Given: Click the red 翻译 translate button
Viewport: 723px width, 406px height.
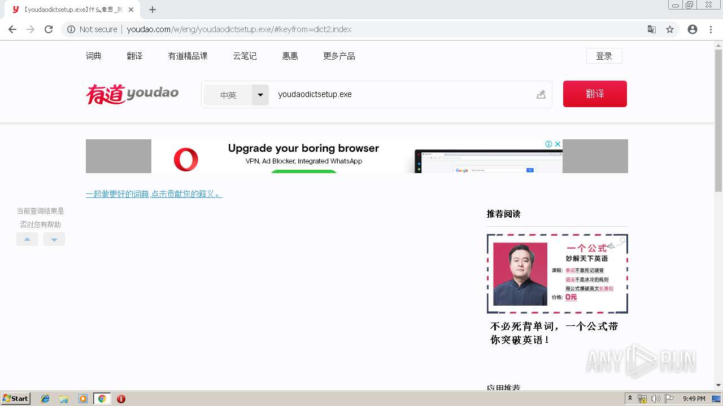Looking at the screenshot, I should [595, 94].
